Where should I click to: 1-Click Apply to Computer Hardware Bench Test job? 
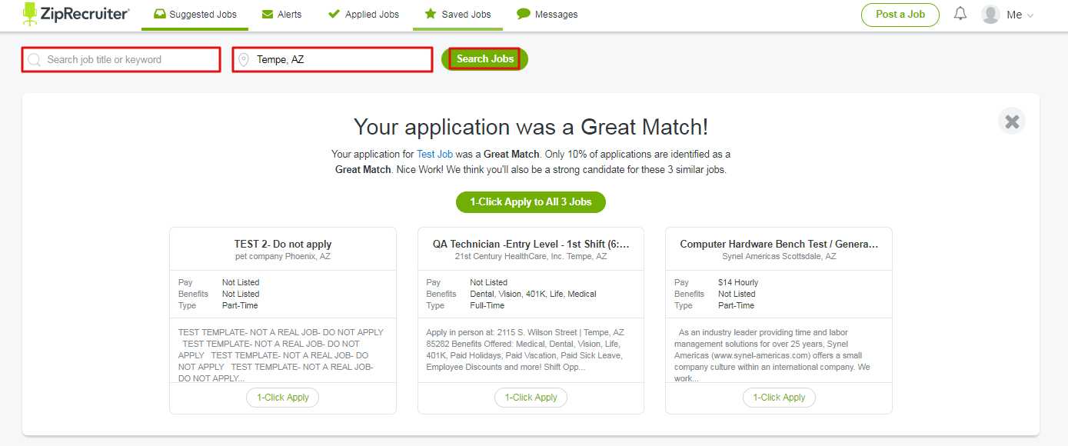point(778,398)
